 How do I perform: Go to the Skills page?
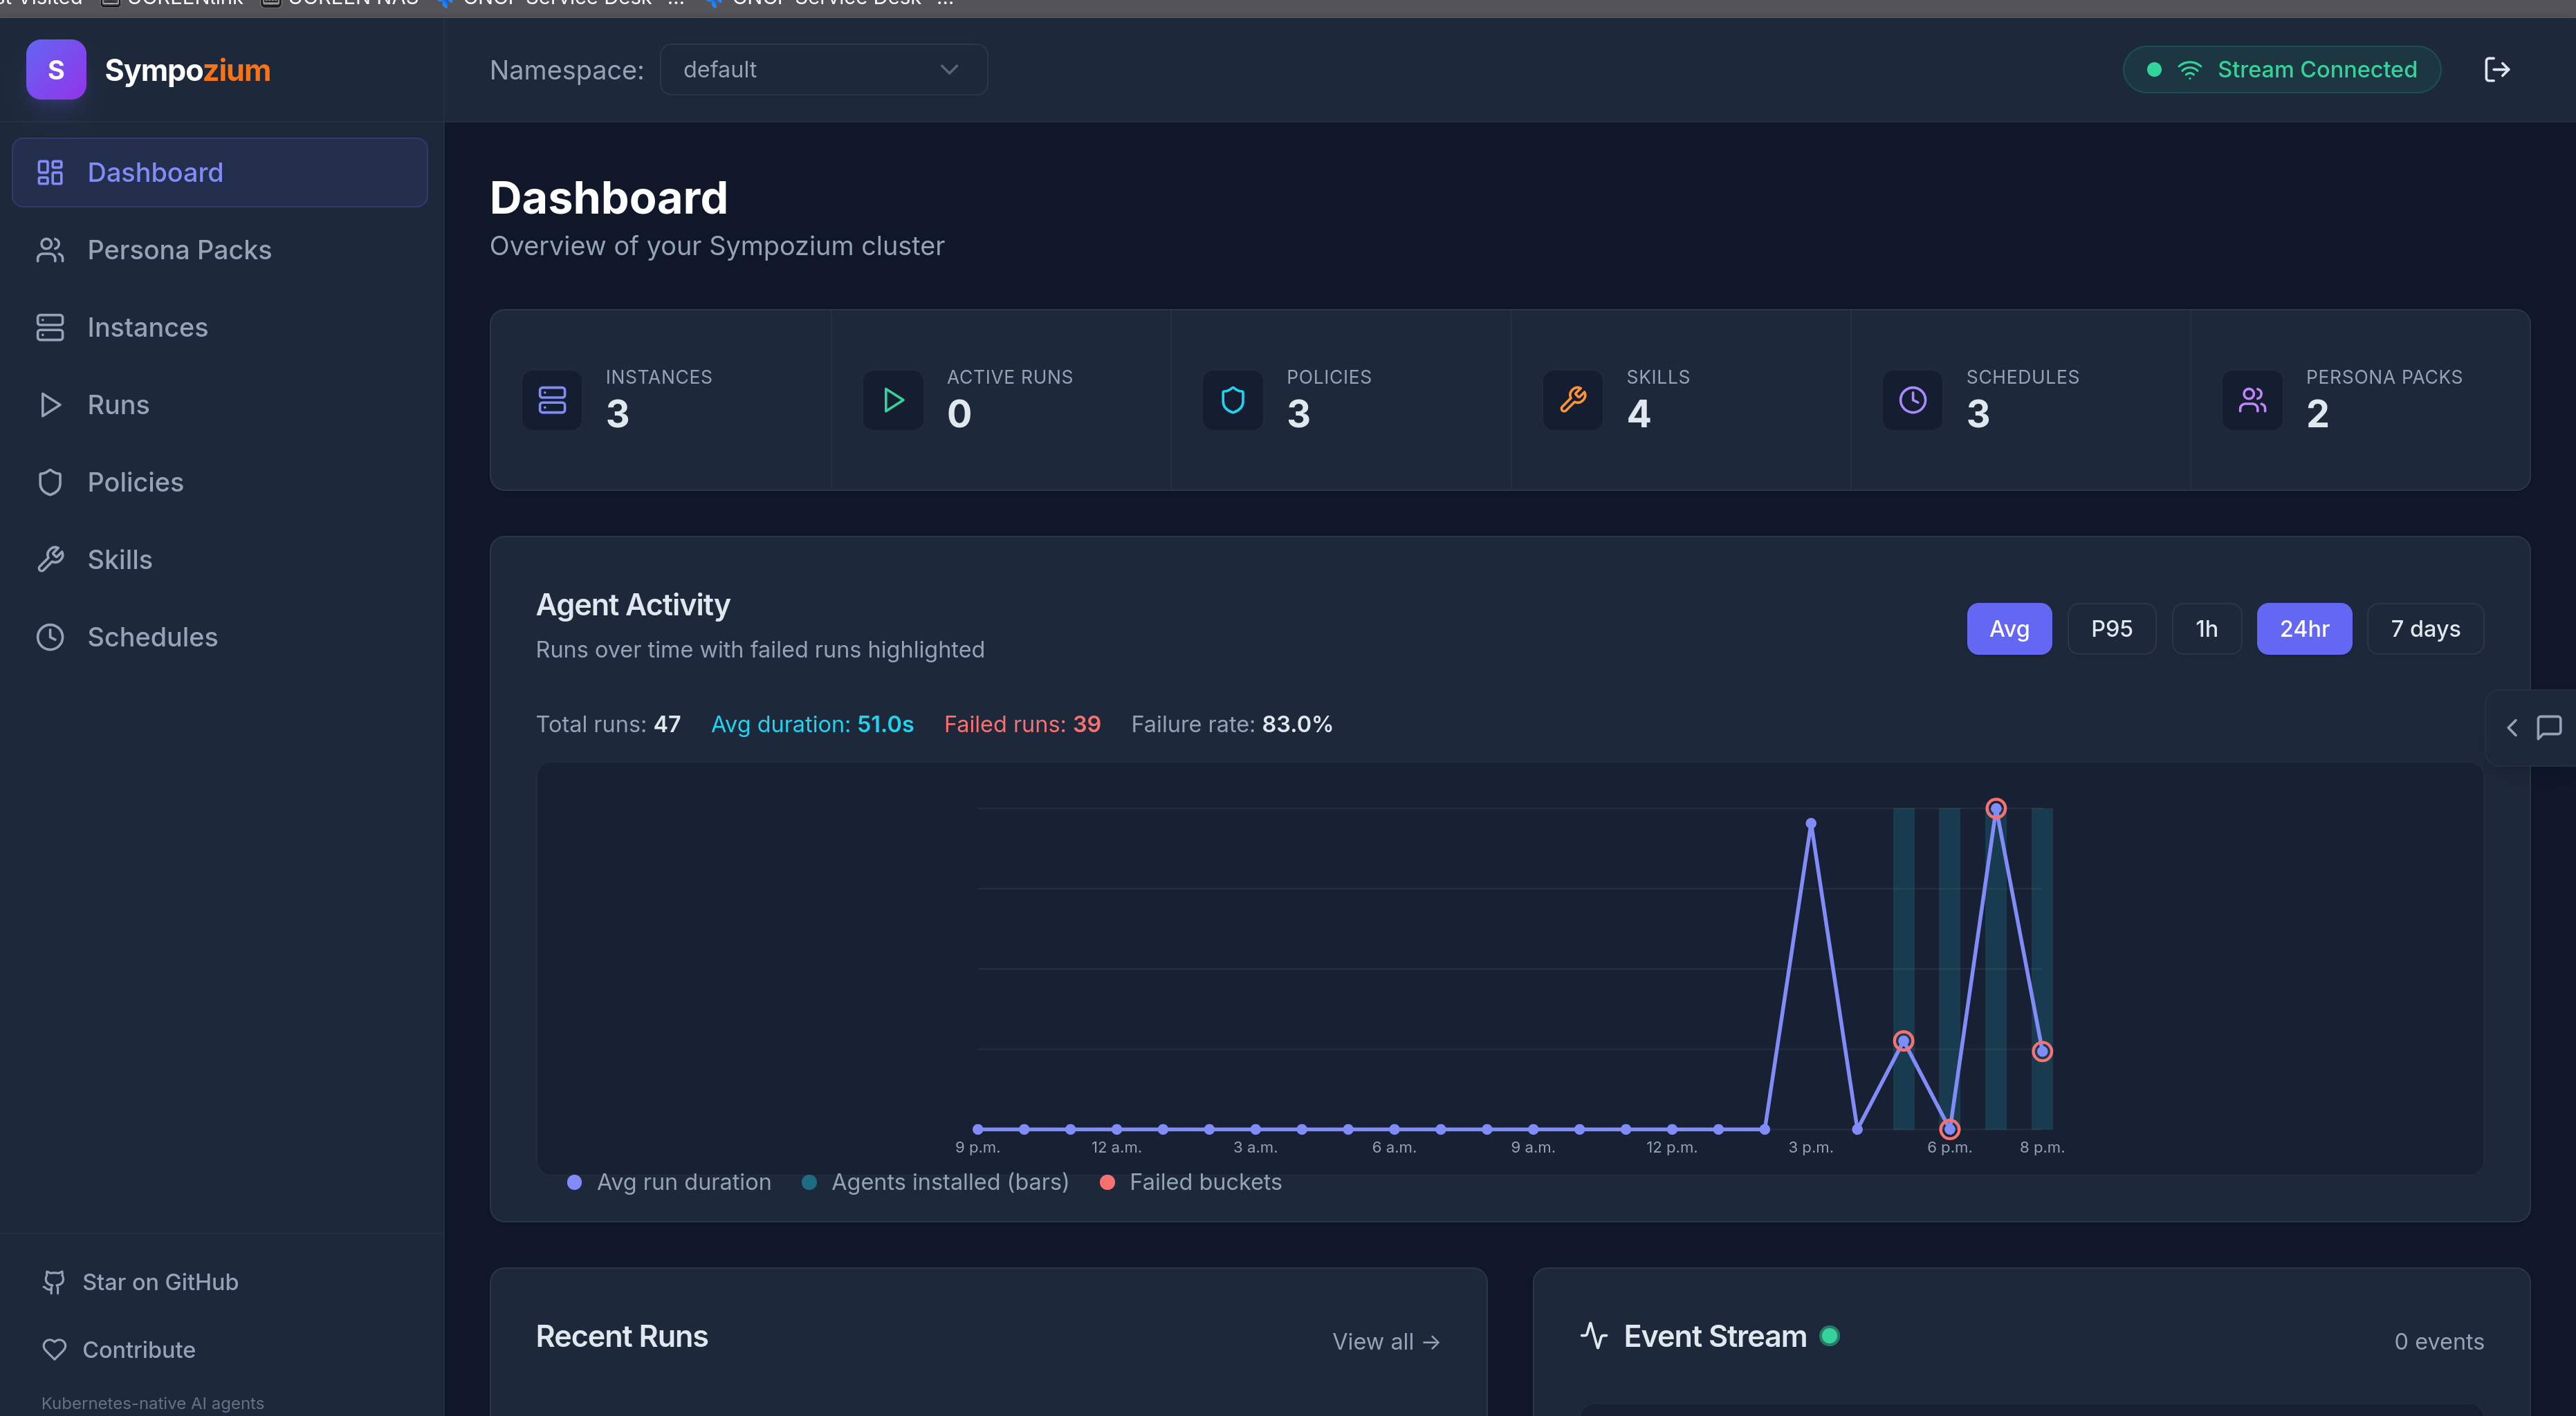coord(220,559)
